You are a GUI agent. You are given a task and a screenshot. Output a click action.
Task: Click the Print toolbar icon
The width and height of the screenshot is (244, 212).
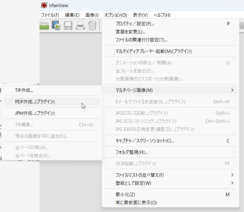80,26
